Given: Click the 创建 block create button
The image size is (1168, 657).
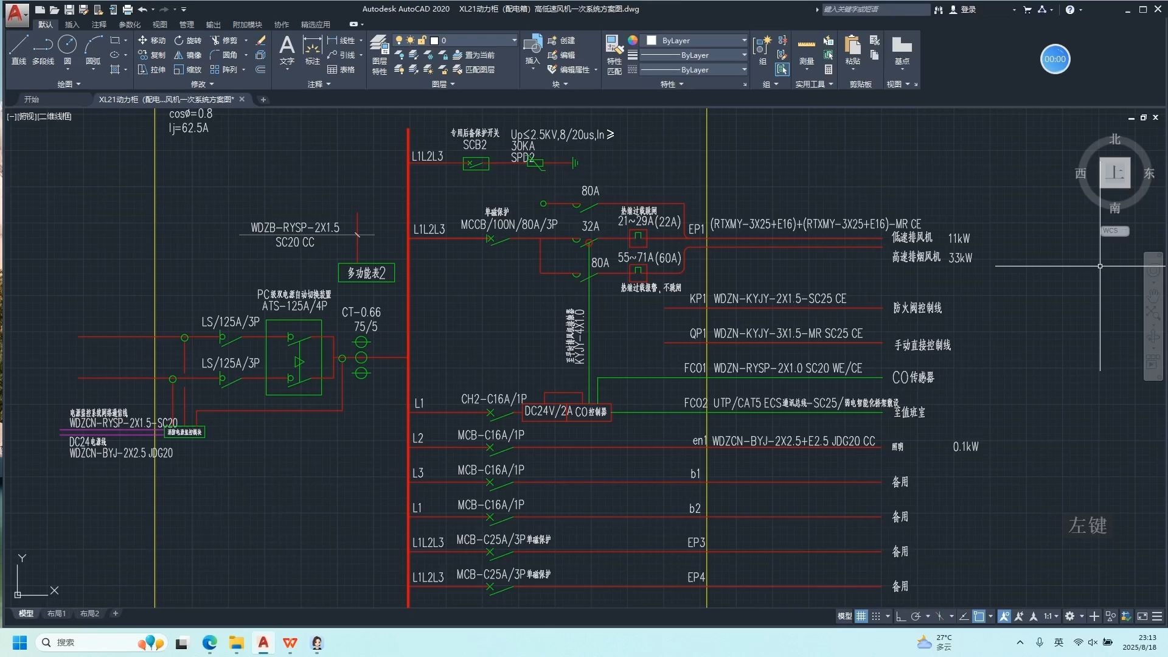Looking at the screenshot, I should point(561,40).
